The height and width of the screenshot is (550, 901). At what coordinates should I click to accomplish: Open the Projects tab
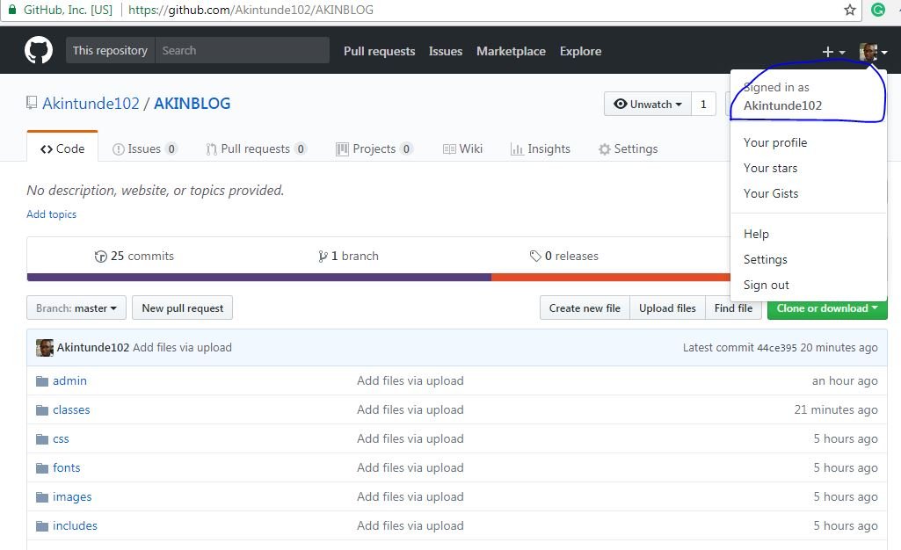tap(374, 148)
